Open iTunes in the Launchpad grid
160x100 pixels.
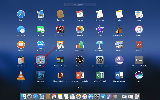[x=139, y=29]
